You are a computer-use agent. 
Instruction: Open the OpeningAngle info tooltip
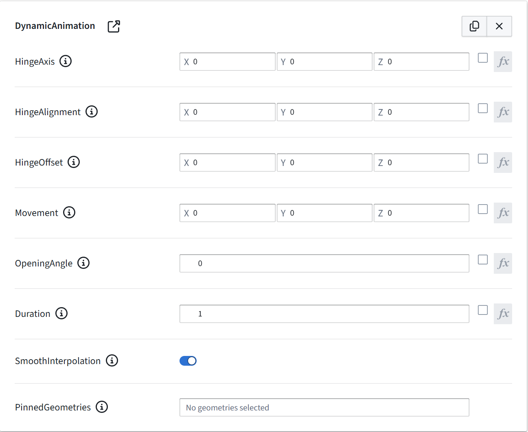83,263
